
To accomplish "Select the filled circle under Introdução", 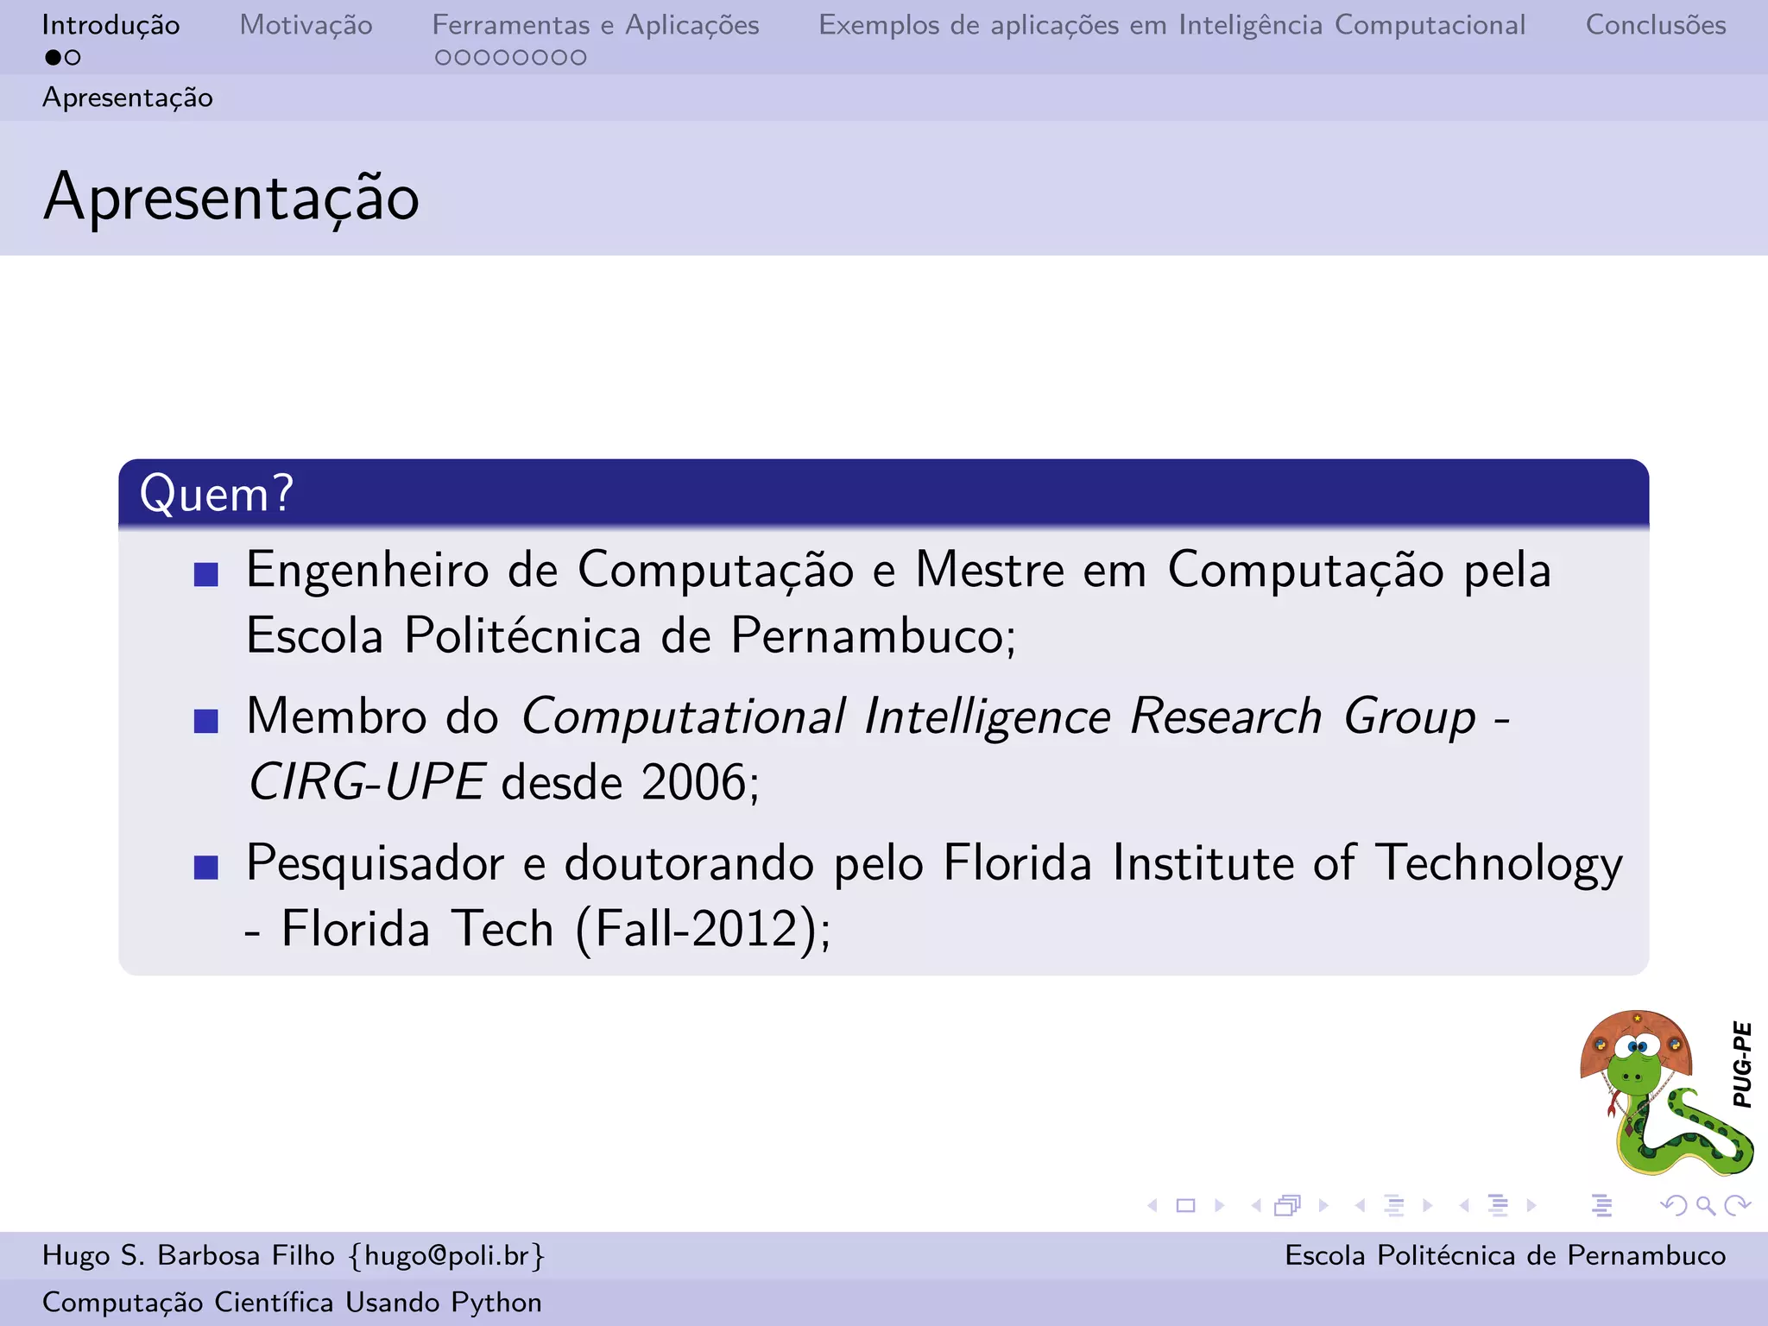I will pos(53,58).
